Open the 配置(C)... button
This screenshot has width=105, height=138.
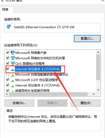tap(87, 39)
